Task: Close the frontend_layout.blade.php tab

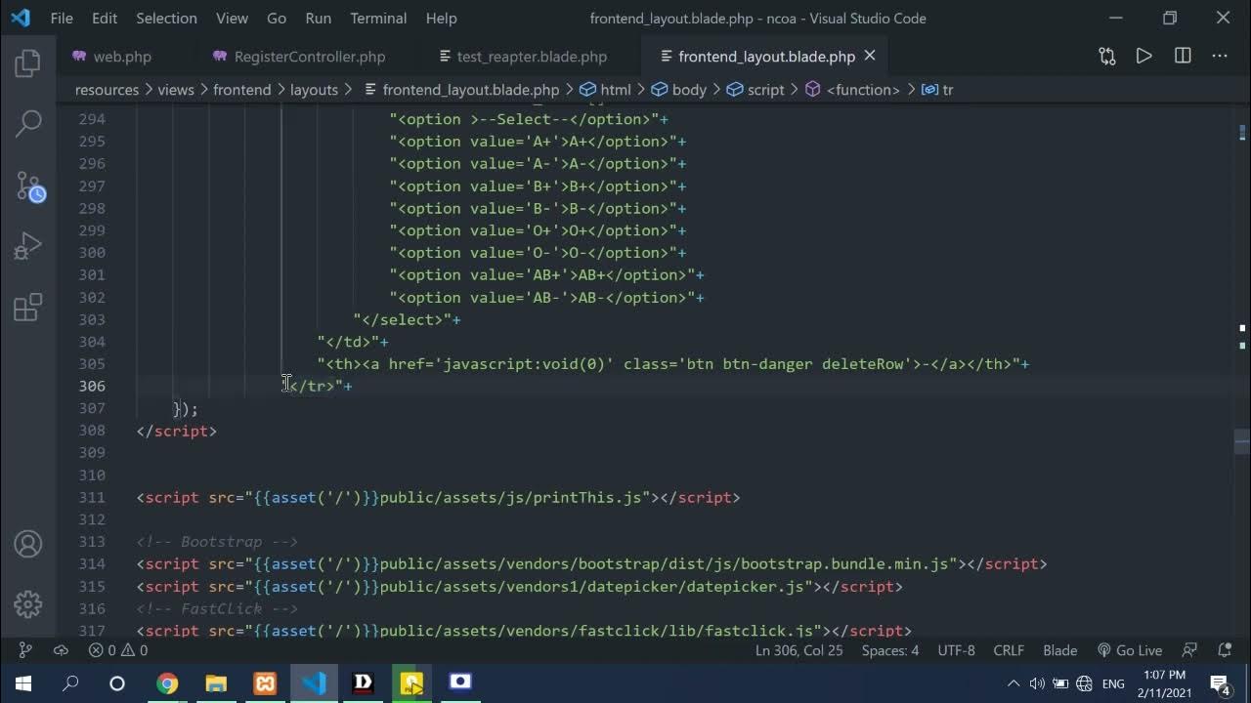Action: pyautogui.click(x=870, y=57)
